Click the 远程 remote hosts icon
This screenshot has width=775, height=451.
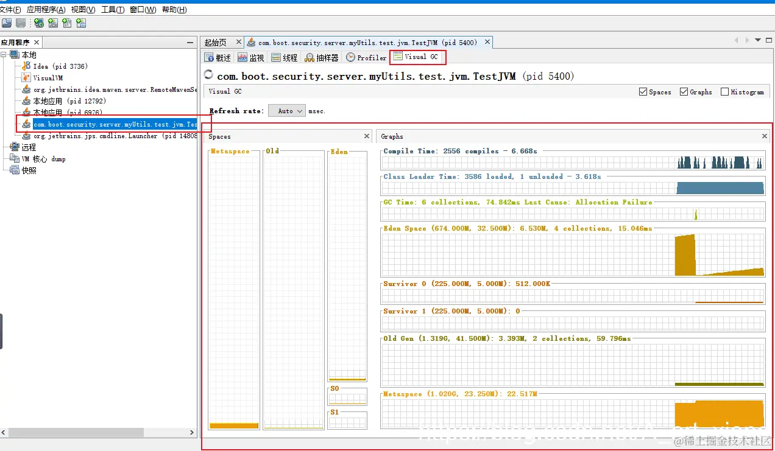(15, 147)
